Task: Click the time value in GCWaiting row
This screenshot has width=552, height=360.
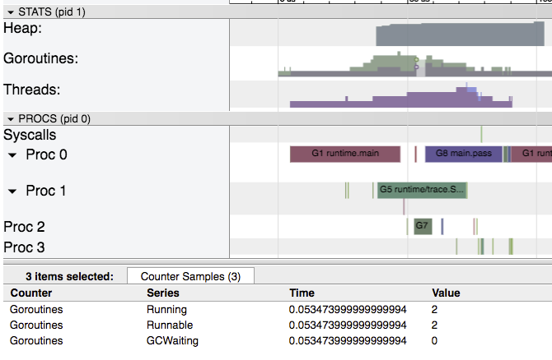Action: pos(348,340)
